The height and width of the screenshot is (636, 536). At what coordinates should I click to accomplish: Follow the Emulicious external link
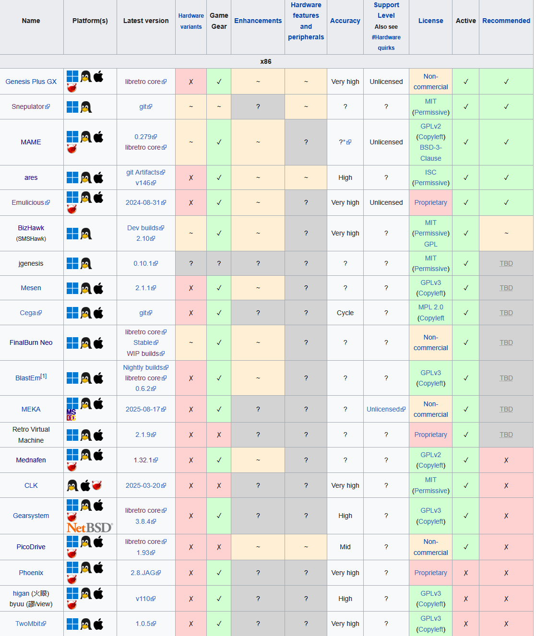pyautogui.click(x=31, y=202)
